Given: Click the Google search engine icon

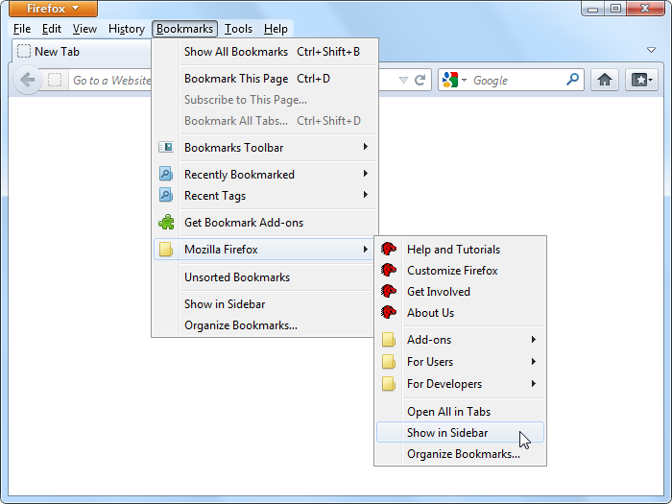Looking at the screenshot, I should [x=450, y=81].
